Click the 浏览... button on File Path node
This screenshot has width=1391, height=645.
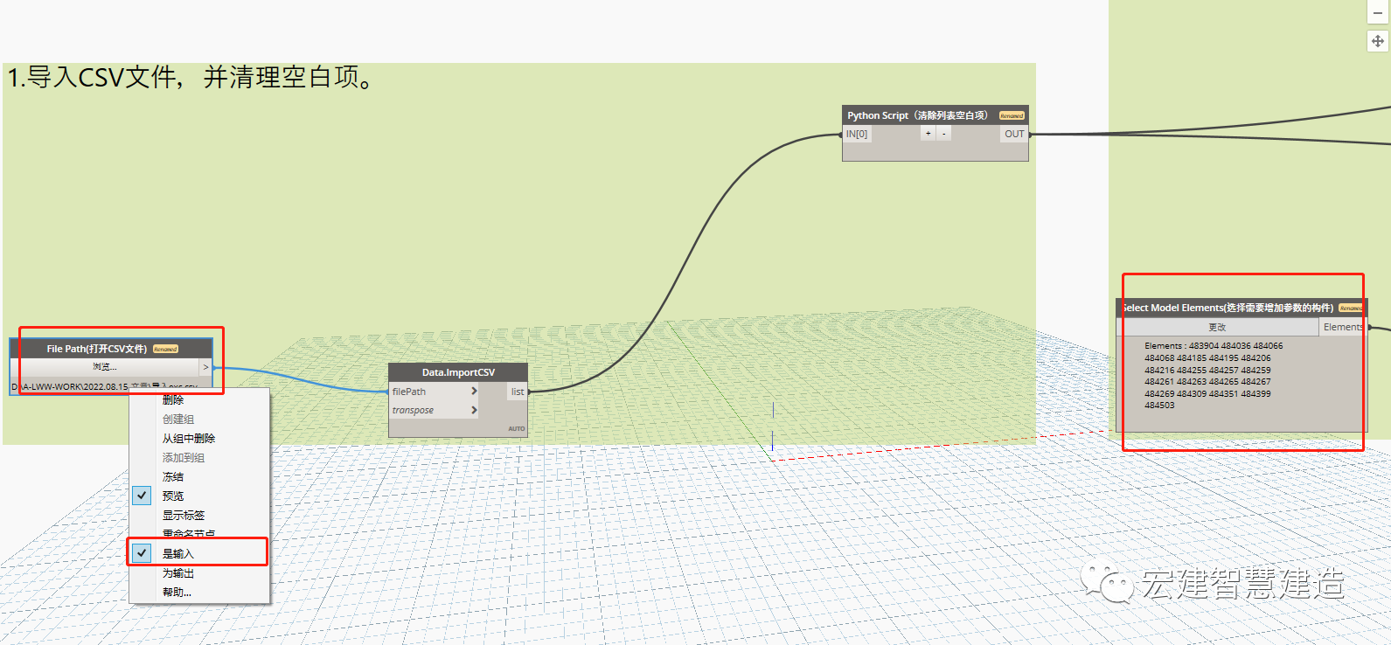tap(105, 367)
